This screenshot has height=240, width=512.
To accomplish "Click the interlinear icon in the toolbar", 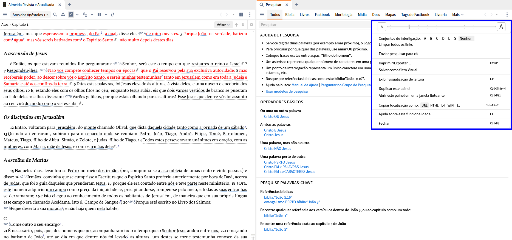I will 85,15.
